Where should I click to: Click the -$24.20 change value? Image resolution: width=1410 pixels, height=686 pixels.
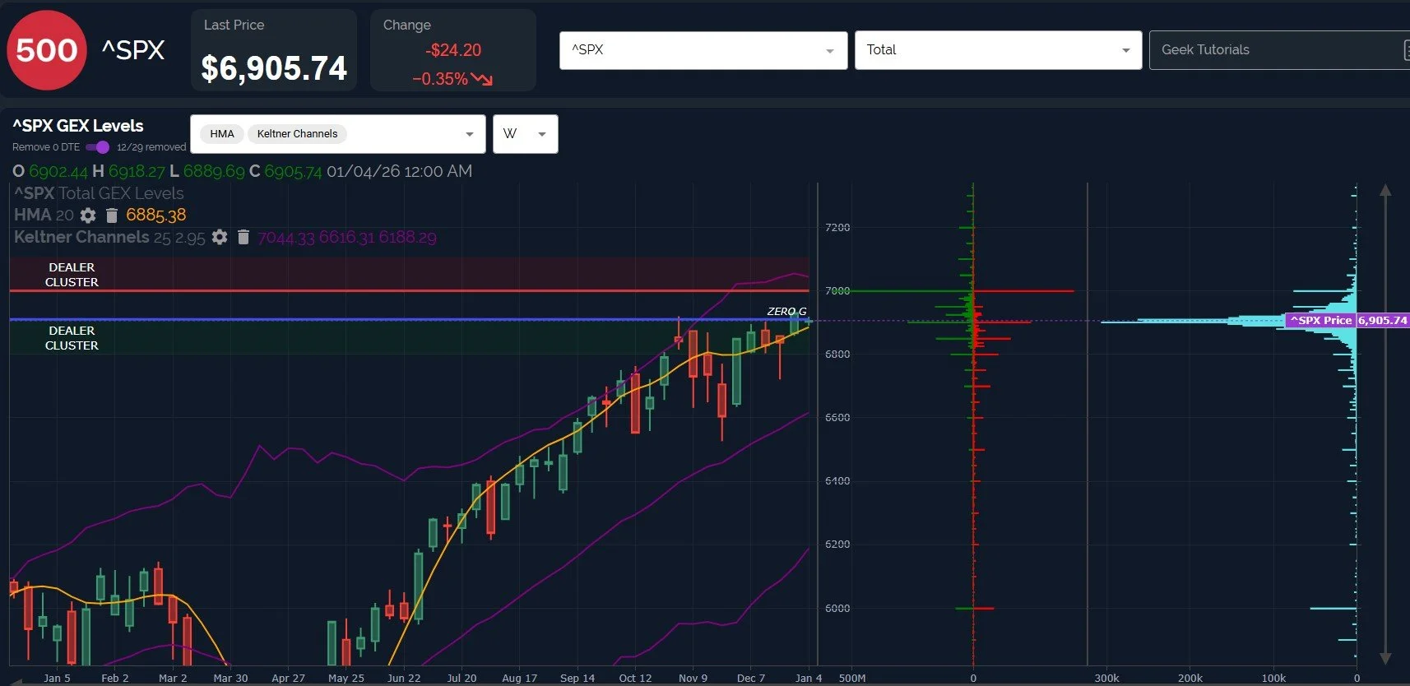point(453,50)
